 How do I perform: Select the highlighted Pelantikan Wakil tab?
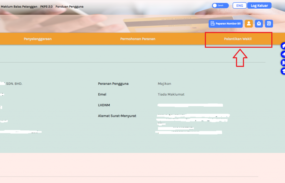point(239,39)
